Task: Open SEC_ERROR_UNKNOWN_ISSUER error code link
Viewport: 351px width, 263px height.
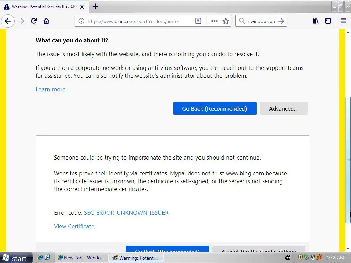Action: click(126, 213)
